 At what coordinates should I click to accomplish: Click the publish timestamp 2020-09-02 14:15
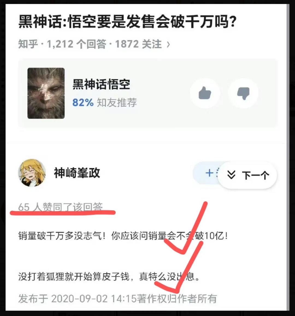coord(94,299)
